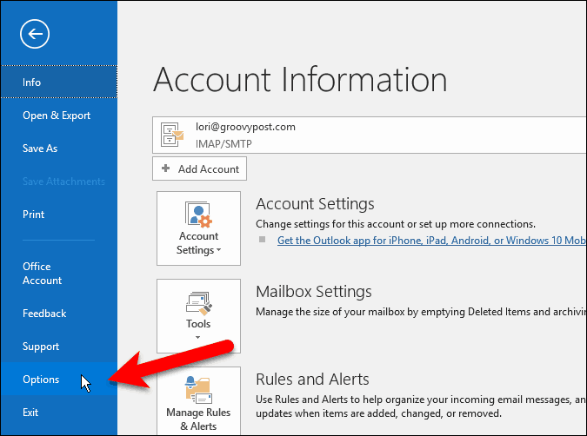Click the Tools mailbox cleanup icon
Viewport: 587px width, 436px height.
[x=198, y=303]
